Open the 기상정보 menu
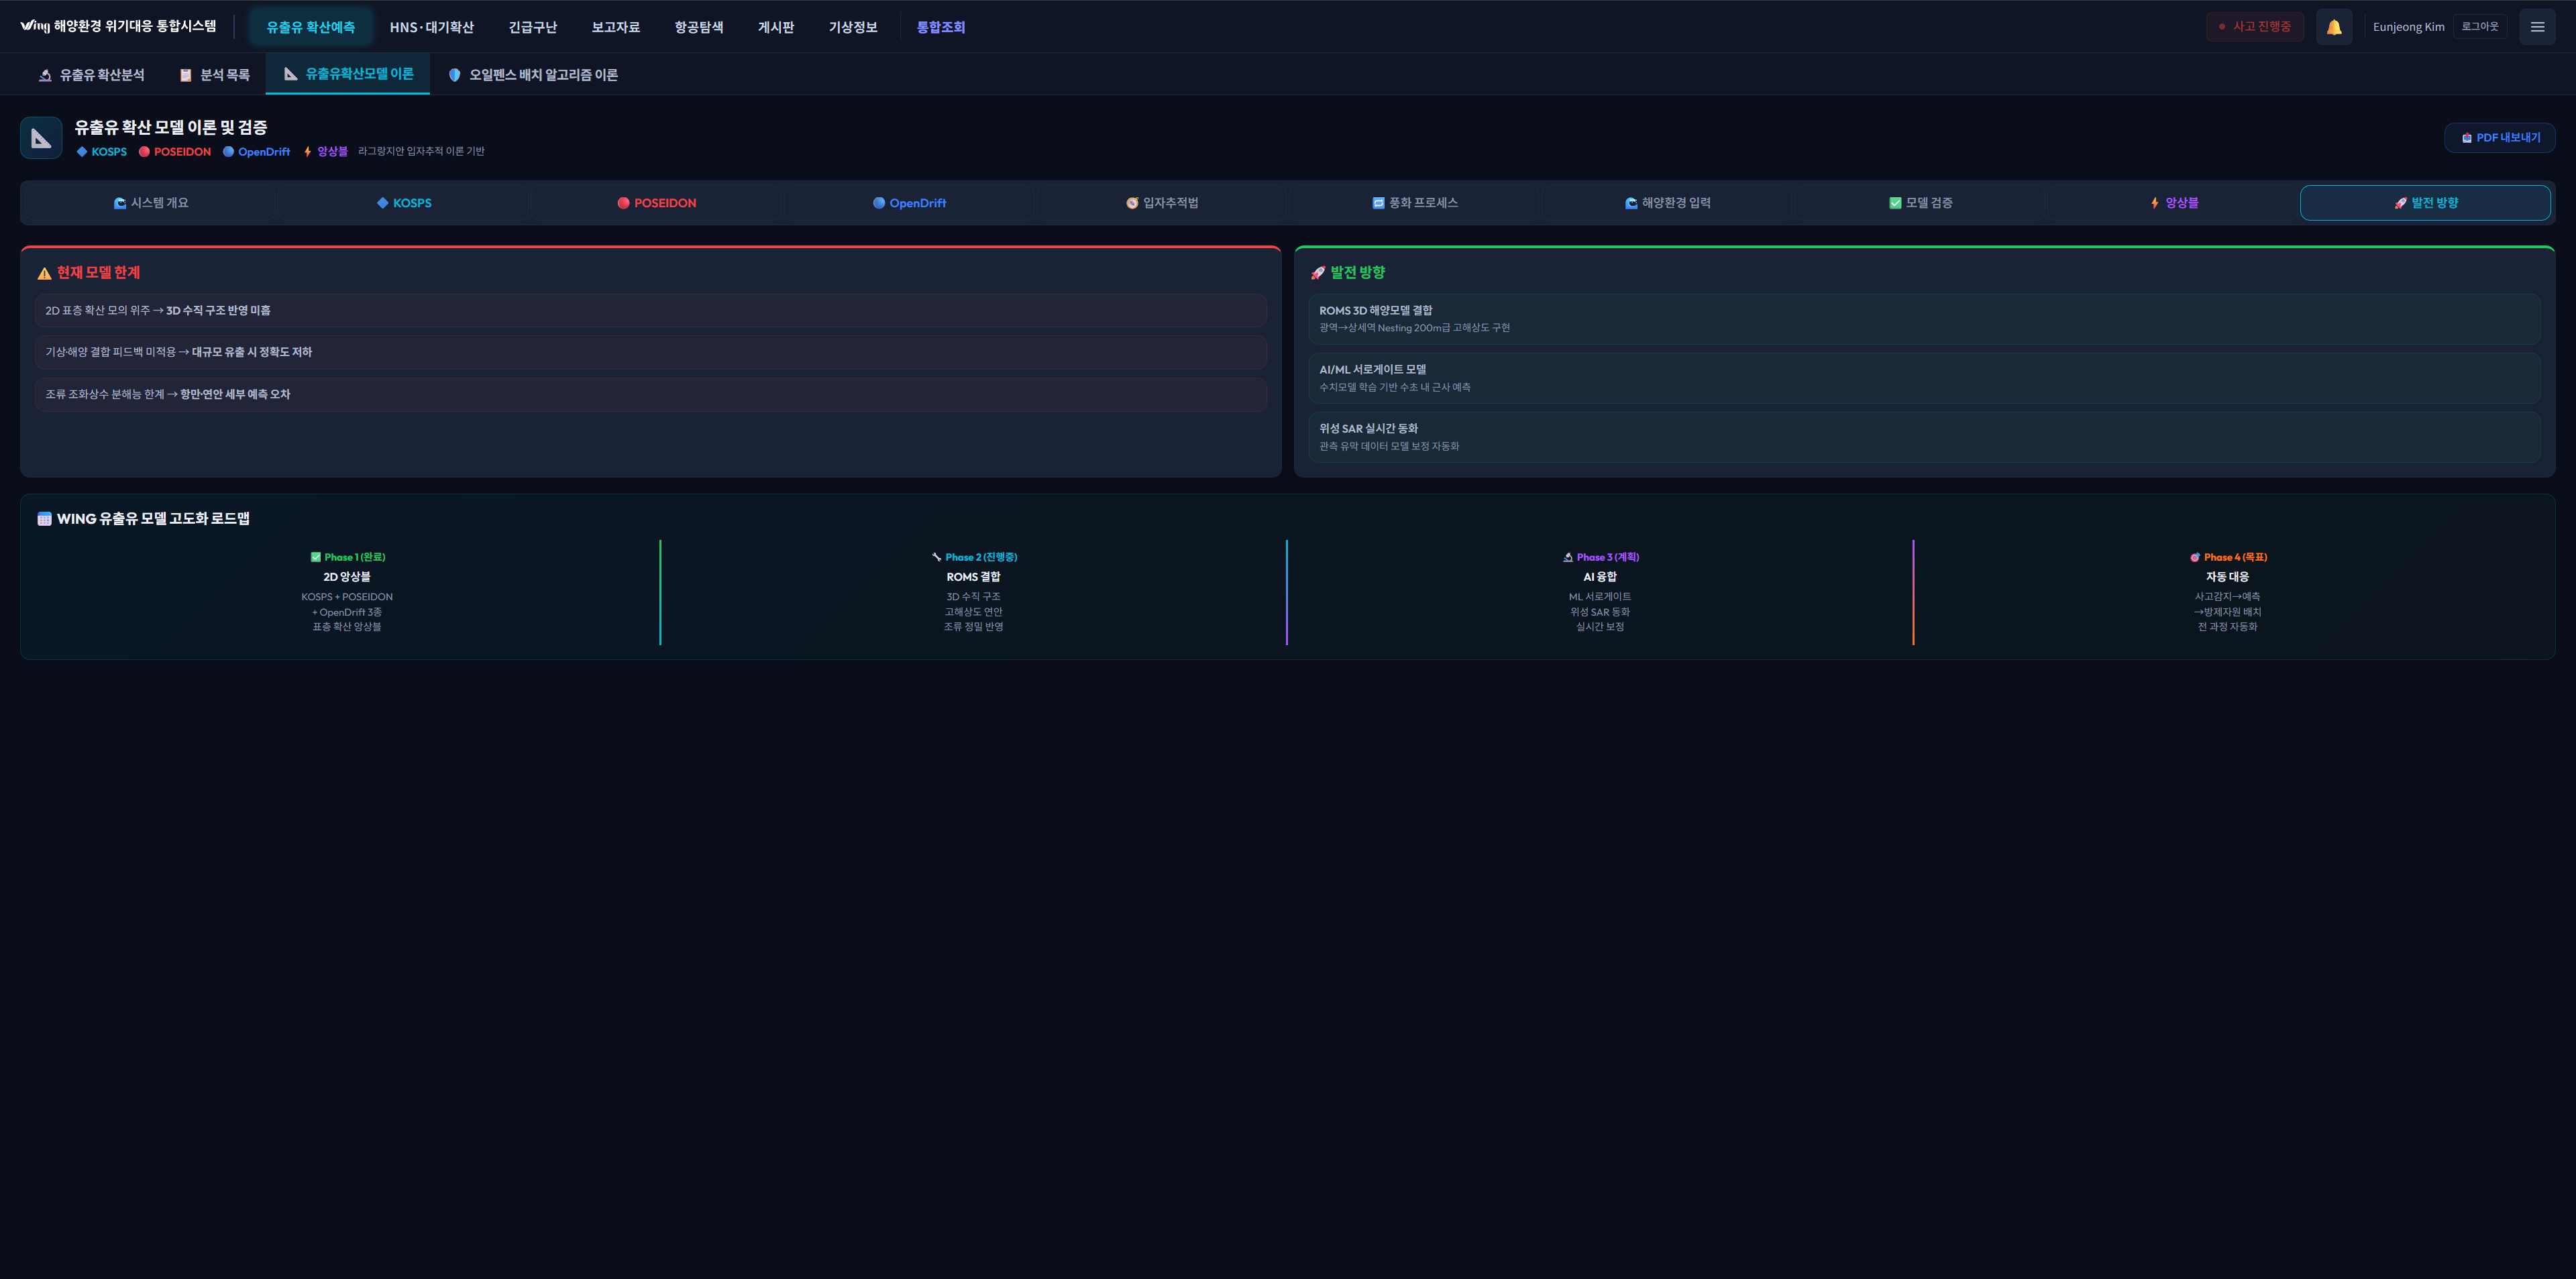The height and width of the screenshot is (1279, 2576). click(x=852, y=27)
